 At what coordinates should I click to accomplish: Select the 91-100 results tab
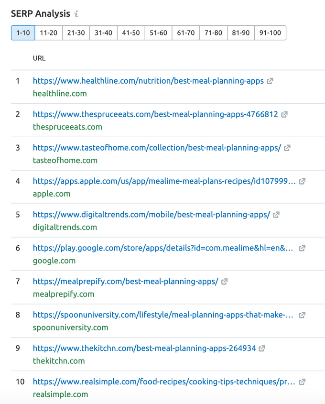[x=270, y=33]
